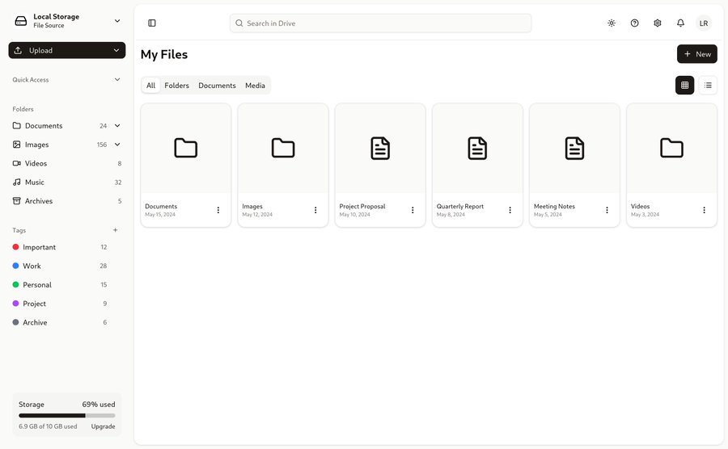Switch to grid view layout
Viewport: 728px width, 449px height.
tap(684, 85)
